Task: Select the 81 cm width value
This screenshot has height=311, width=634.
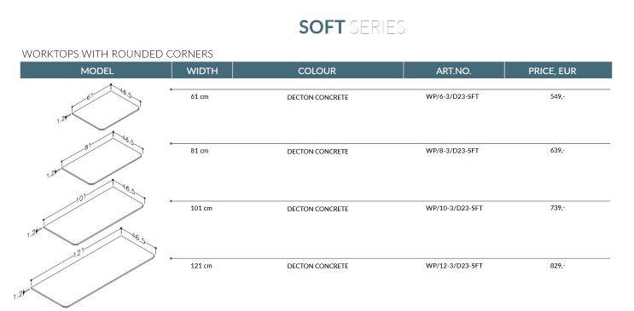Action: (x=200, y=151)
